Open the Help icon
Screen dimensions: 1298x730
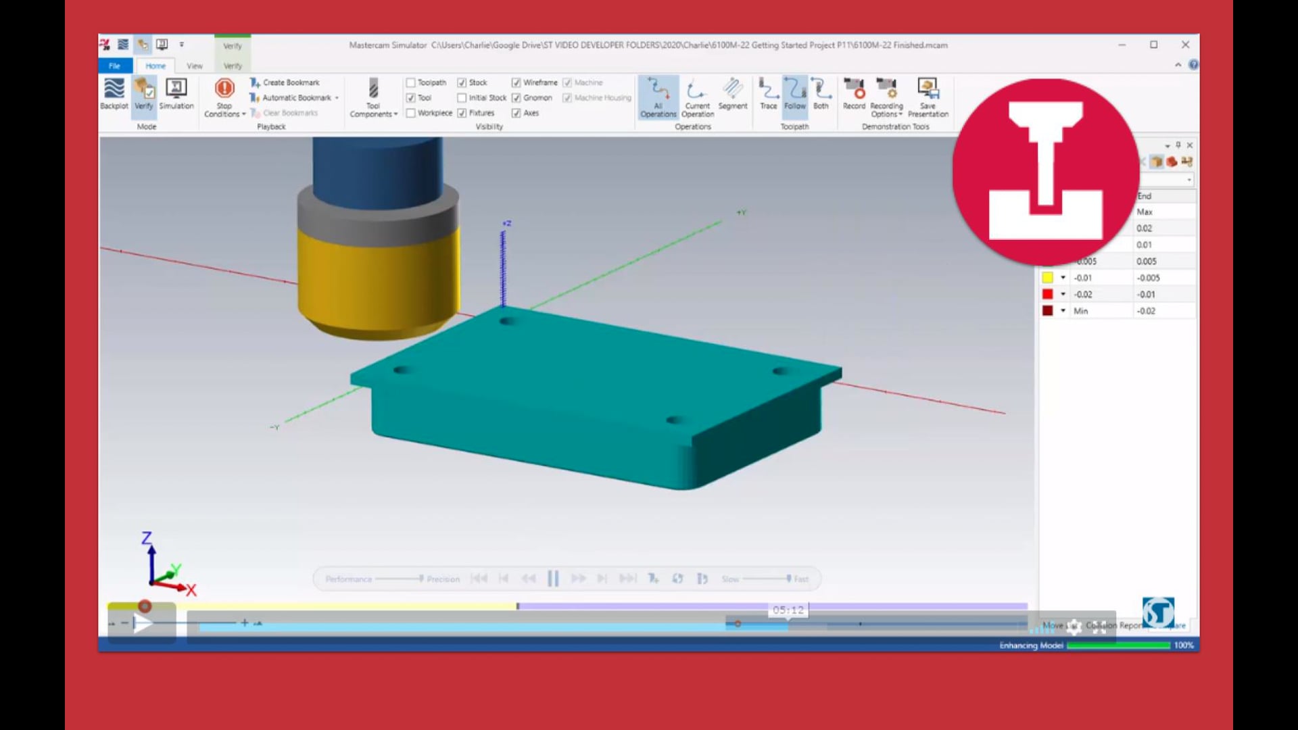tap(1193, 65)
